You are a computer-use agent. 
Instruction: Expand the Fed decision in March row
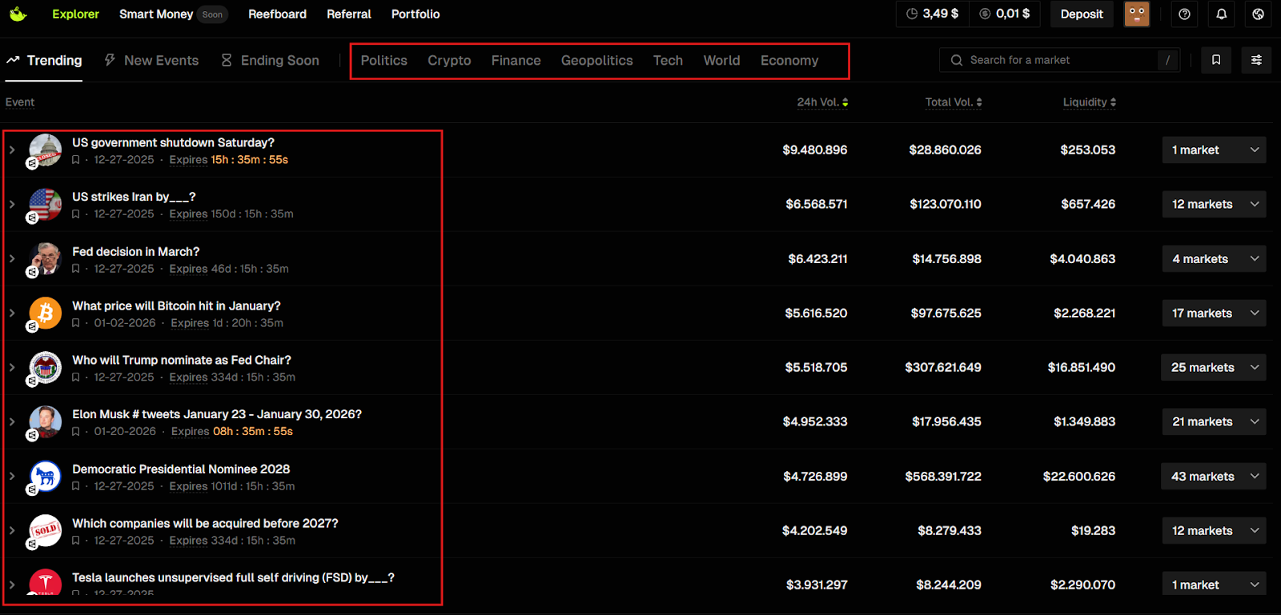[12, 258]
